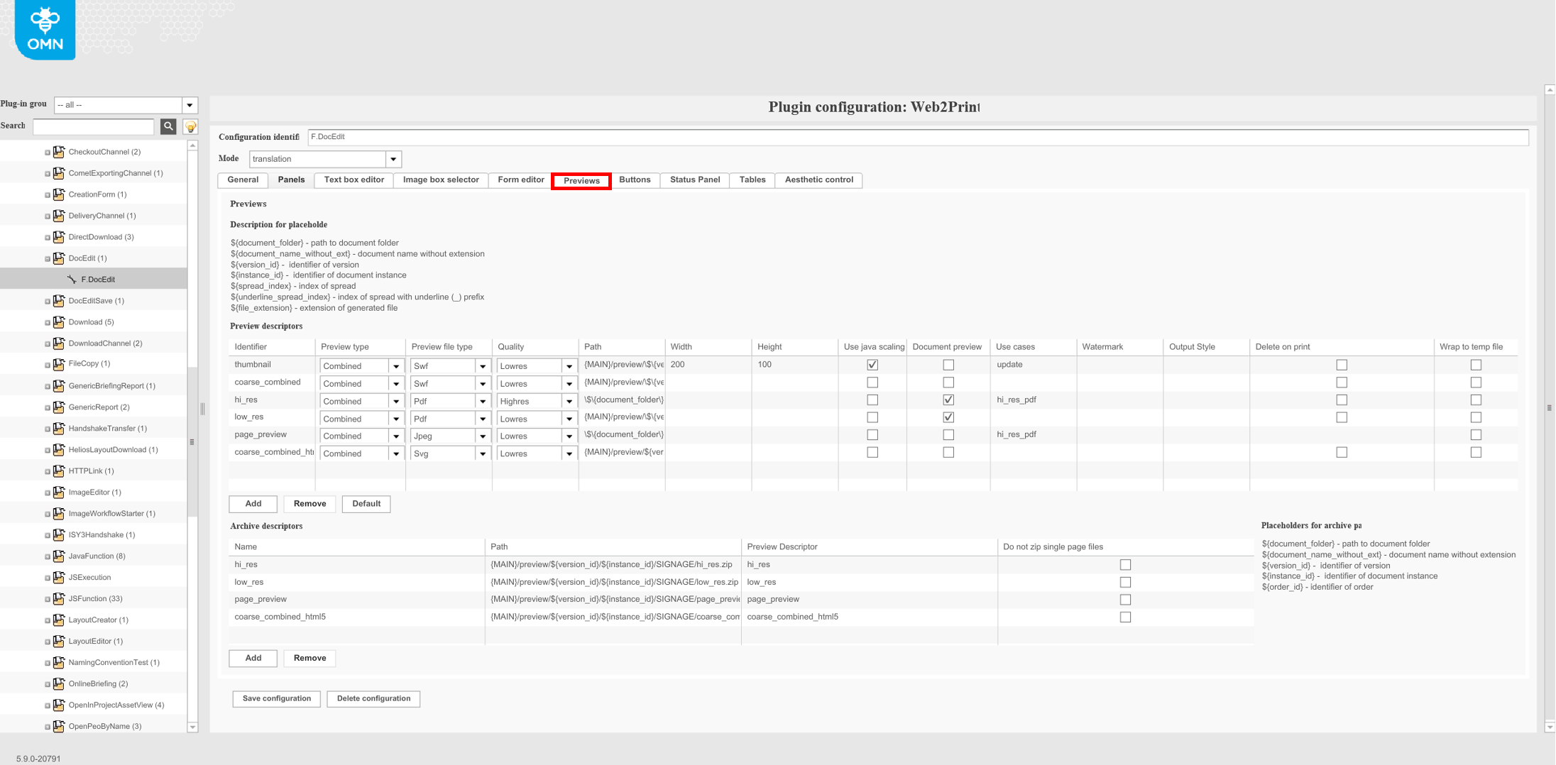Viewport: 1556px width, 765px height.
Task: Click the ImageEditor plugin icon
Action: (58, 492)
